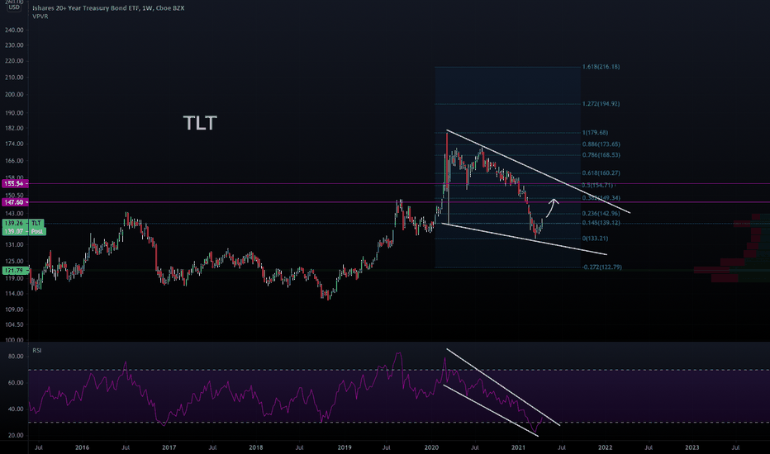Click 2023 on the time axis
This screenshot has width=770, height=454.
692,447
